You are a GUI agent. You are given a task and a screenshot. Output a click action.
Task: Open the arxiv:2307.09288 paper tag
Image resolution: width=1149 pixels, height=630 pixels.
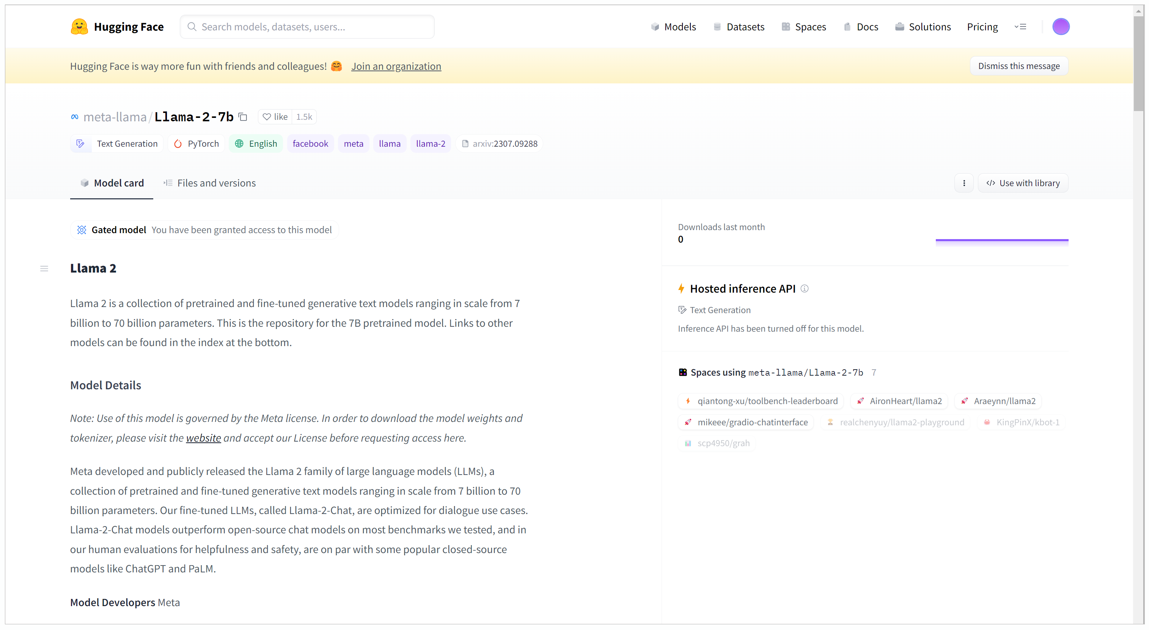point(500,144)
